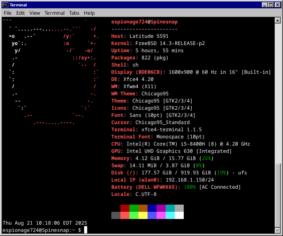This screenshot has width=283, height=236.
Task: Click the bright cyan color block
Action: [170, 215]
